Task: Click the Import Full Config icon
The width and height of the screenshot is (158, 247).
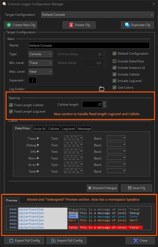Action: [x=53, y=241]
